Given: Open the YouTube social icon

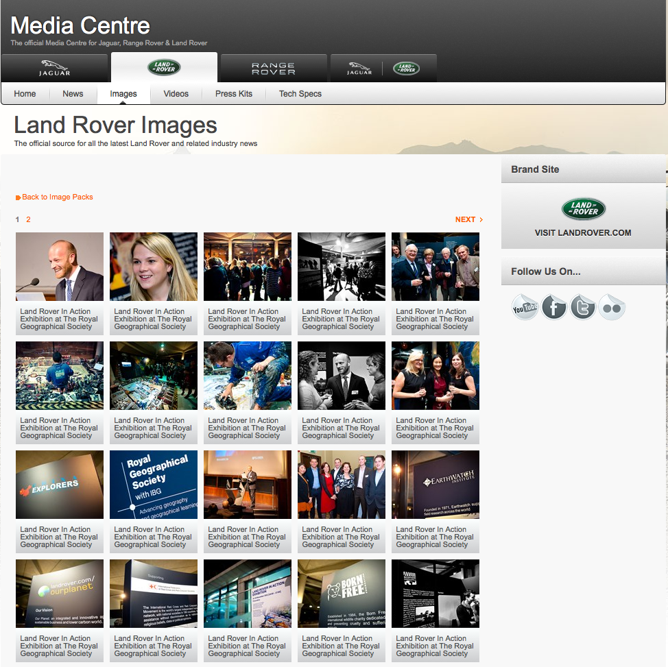Looking at the screenshot, I should coord(525,306).
